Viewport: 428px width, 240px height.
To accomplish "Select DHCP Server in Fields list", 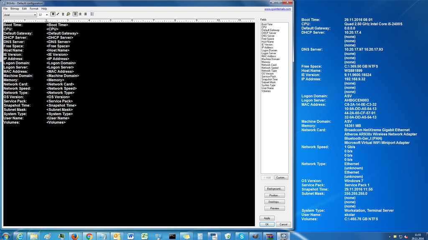I will 269,33.
